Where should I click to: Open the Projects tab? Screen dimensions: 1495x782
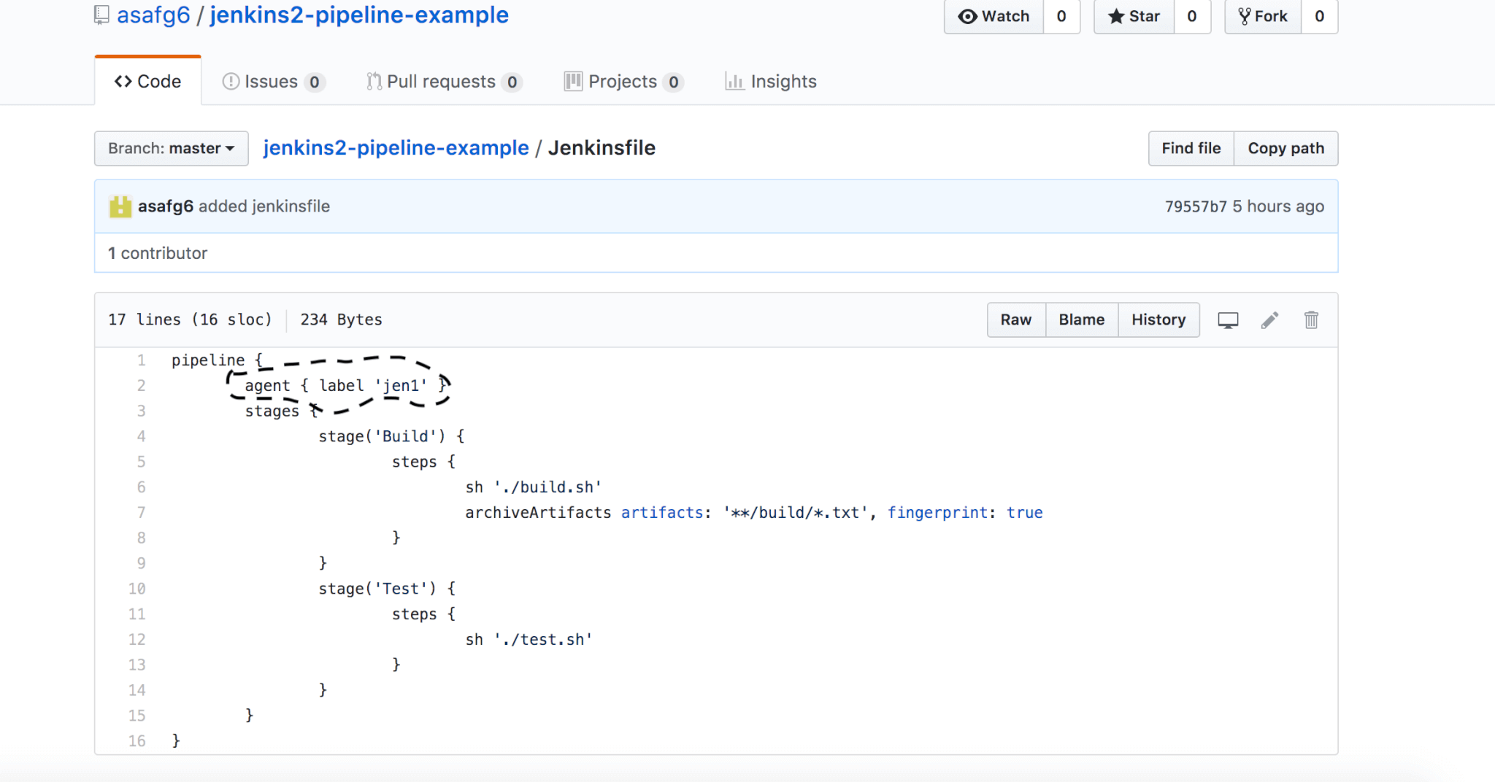tap(623, 82)
